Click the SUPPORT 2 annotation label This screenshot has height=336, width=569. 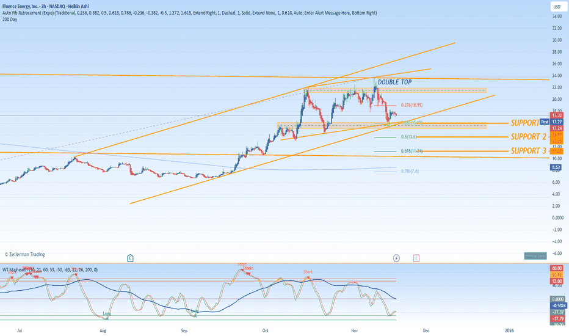point(528,137)
